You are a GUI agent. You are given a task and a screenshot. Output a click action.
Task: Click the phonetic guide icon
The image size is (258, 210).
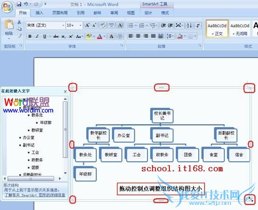click(x=112, y=25)
